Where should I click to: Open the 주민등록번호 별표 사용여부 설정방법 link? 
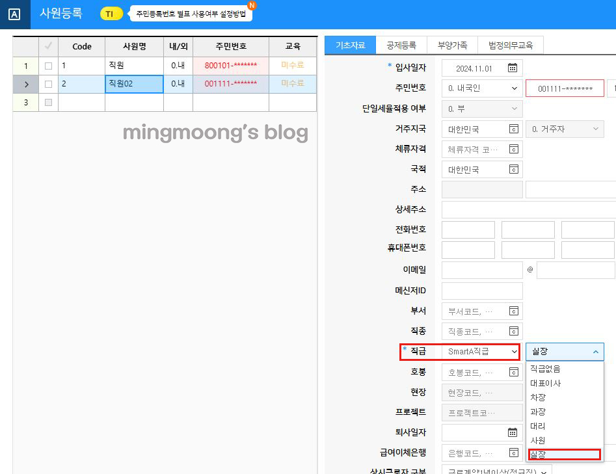191,12
